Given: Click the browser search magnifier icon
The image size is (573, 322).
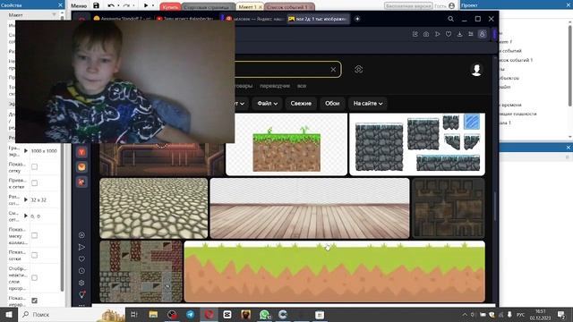Looking at the screenshot, I should click(x=450, y=19).
